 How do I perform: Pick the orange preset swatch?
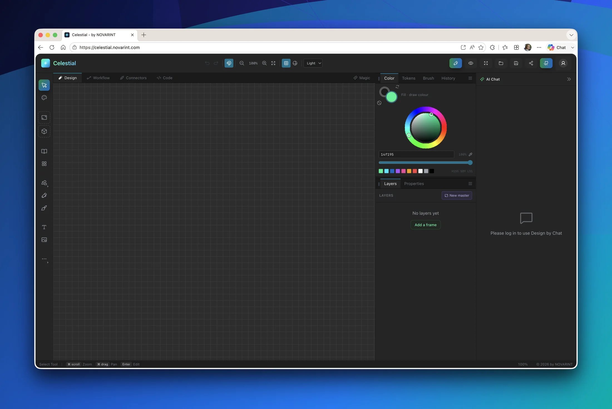pos(409,171)
